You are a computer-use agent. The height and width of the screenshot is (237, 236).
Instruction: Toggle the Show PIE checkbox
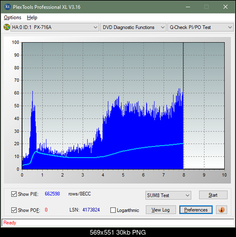[x=14, y=194]
